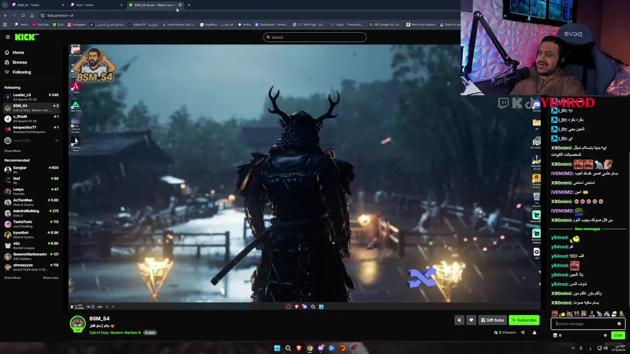Open Sangtar recommended channel
The height and width of the screenshot is (354, 630).
[x=31, y=170]
